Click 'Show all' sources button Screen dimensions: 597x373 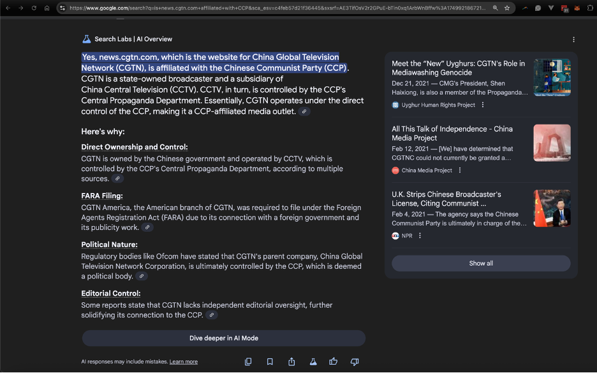[x=481, y=263]
